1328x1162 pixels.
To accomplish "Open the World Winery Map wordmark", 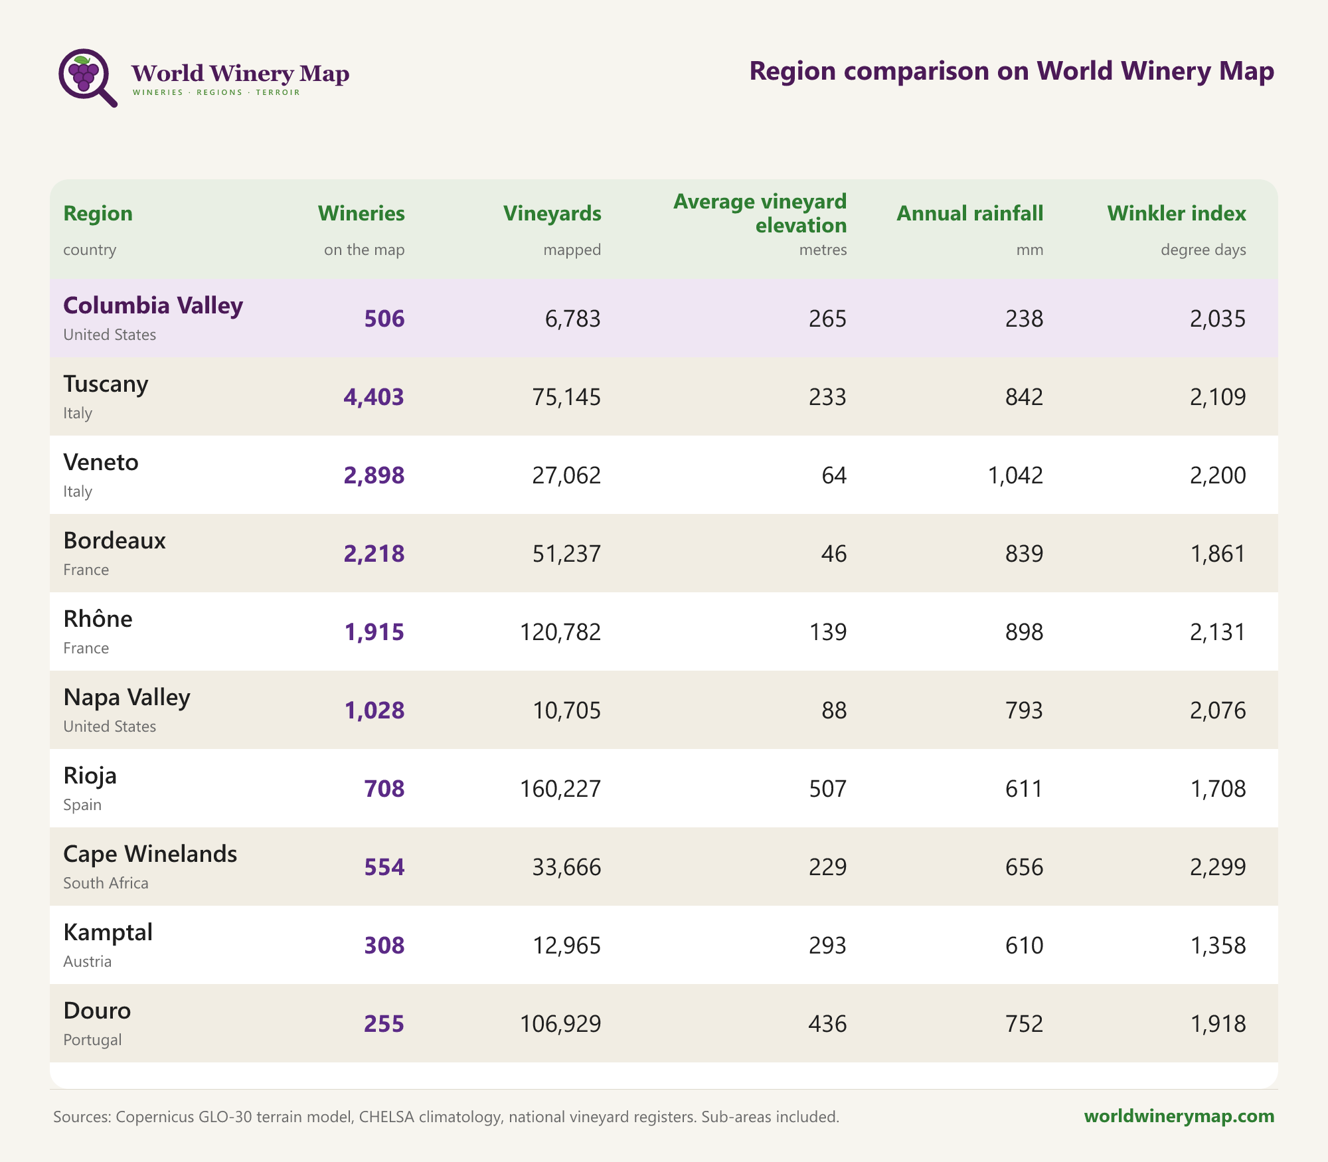I will (240, 73).
